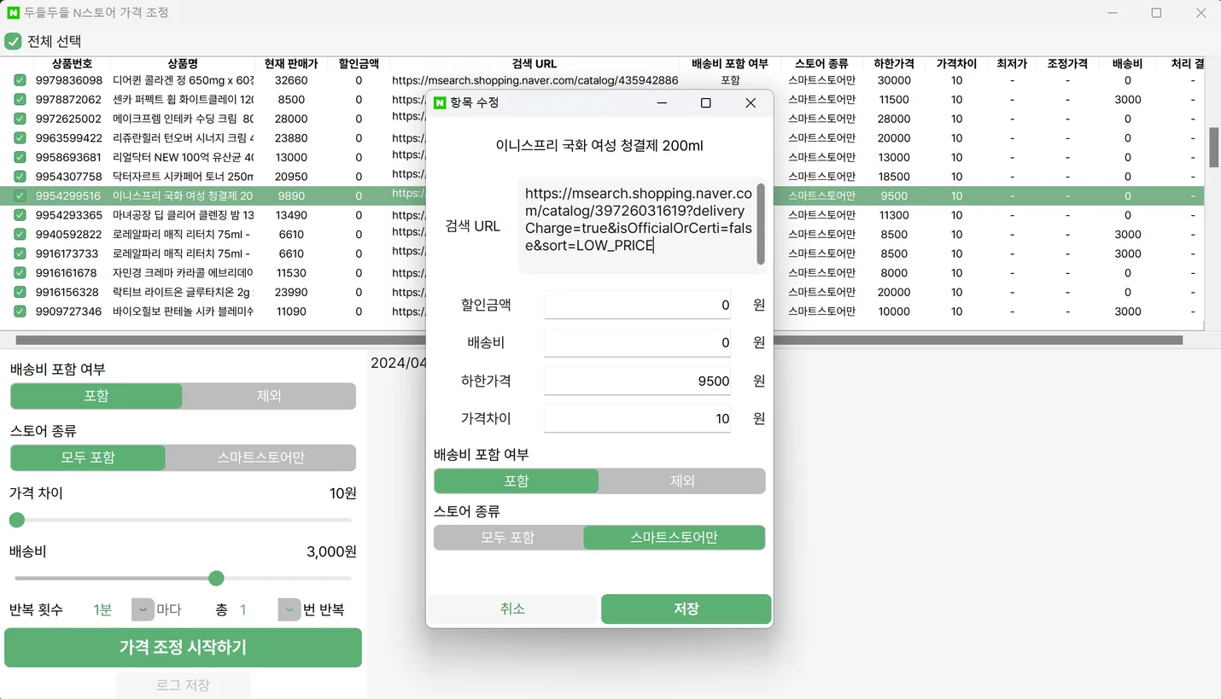Click the N icon in 항목 수정 dialog title
This screenshot has width=1221, height=699.
pyautogui.click(x=440, y=102)
